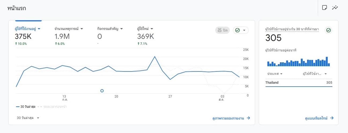Open the notes icon beside the insights icon
This screenshot has height=133, width=348.
324,8
